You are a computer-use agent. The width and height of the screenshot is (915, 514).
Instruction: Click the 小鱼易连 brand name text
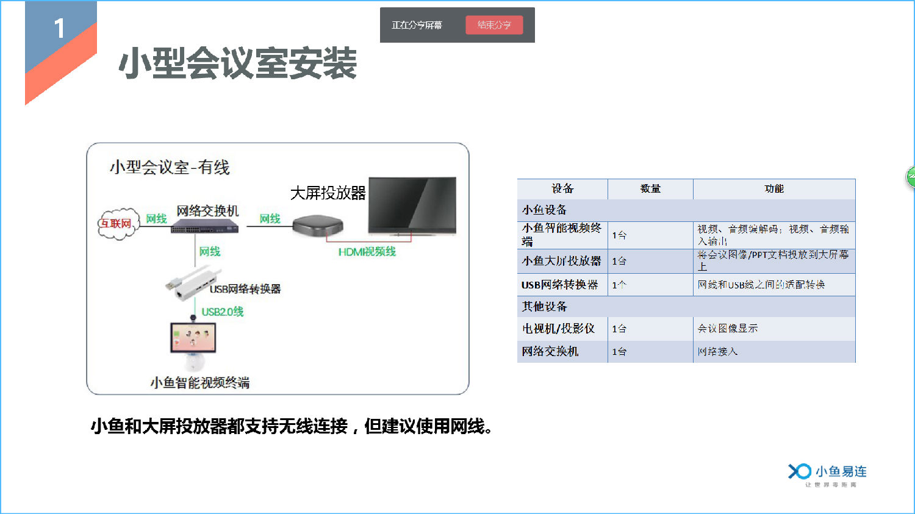click(841, 471)
